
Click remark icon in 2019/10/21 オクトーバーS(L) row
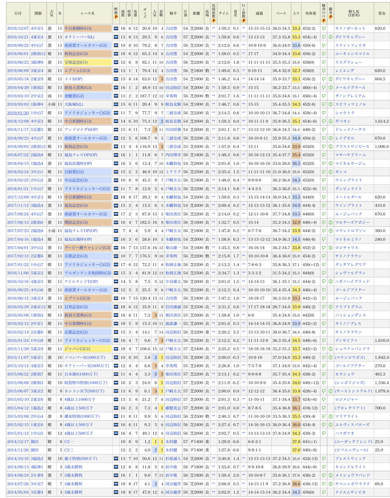point(330,37)
